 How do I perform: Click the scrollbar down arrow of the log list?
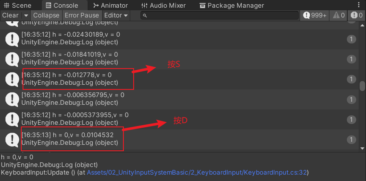pyautogui.click(x=363, y=148)
